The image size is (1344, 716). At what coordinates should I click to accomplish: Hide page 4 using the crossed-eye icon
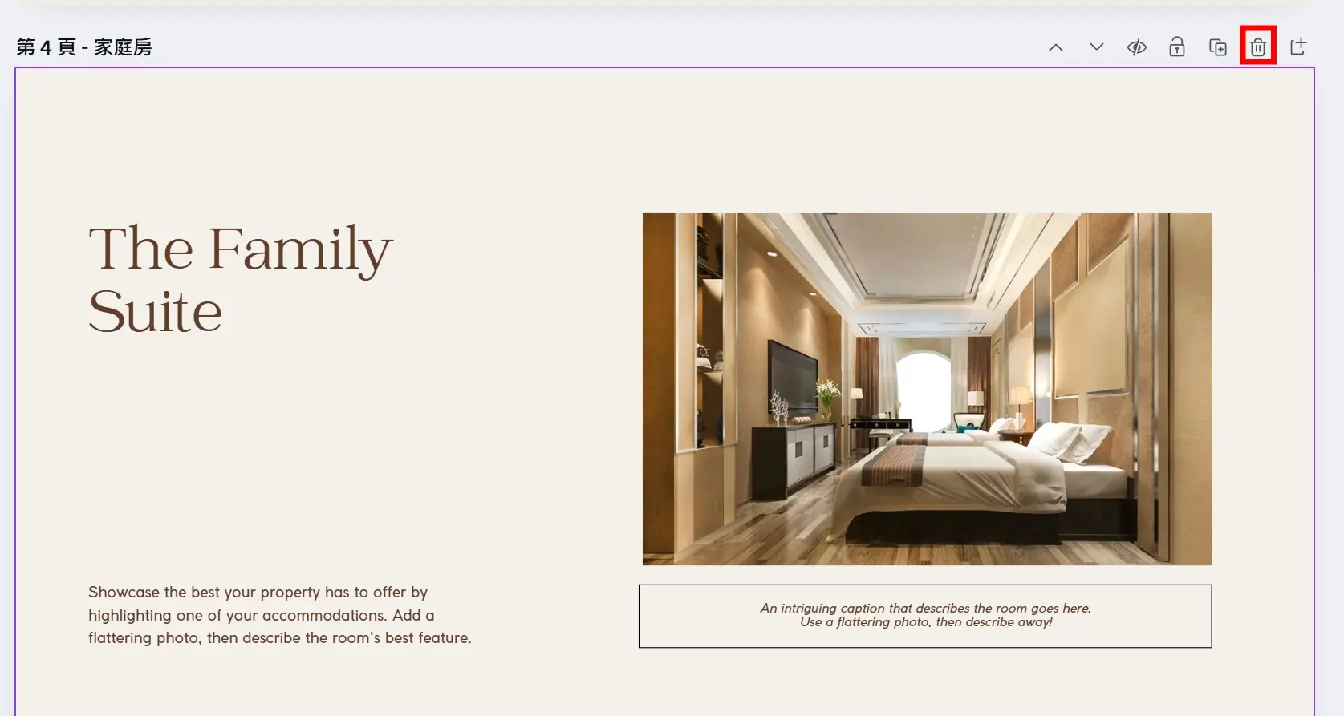tap(1136, 47)
